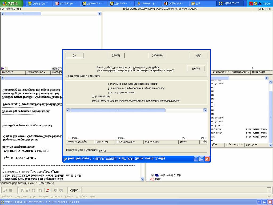The image size is (273, 205).
Task: Click the Ada95 LDRA TBrun title bar icon
Action: coord(2,202)
